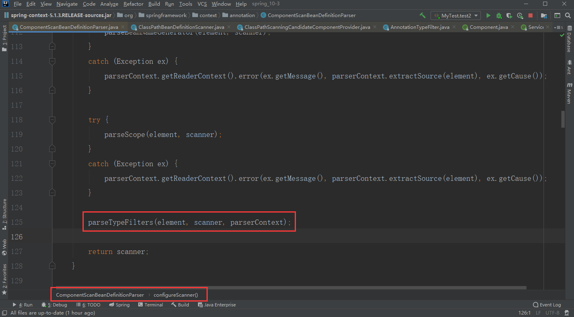The width and height of the screenshot is (574, 317).
Task: Collapse the fold marker at line 116
Action: point(52,91)
